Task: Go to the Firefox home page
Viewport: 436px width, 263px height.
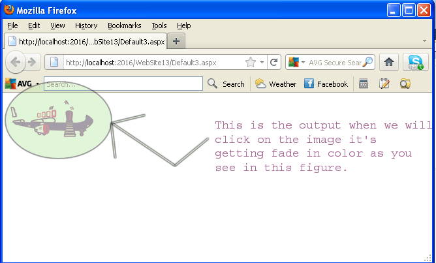Action: [389, 62]
